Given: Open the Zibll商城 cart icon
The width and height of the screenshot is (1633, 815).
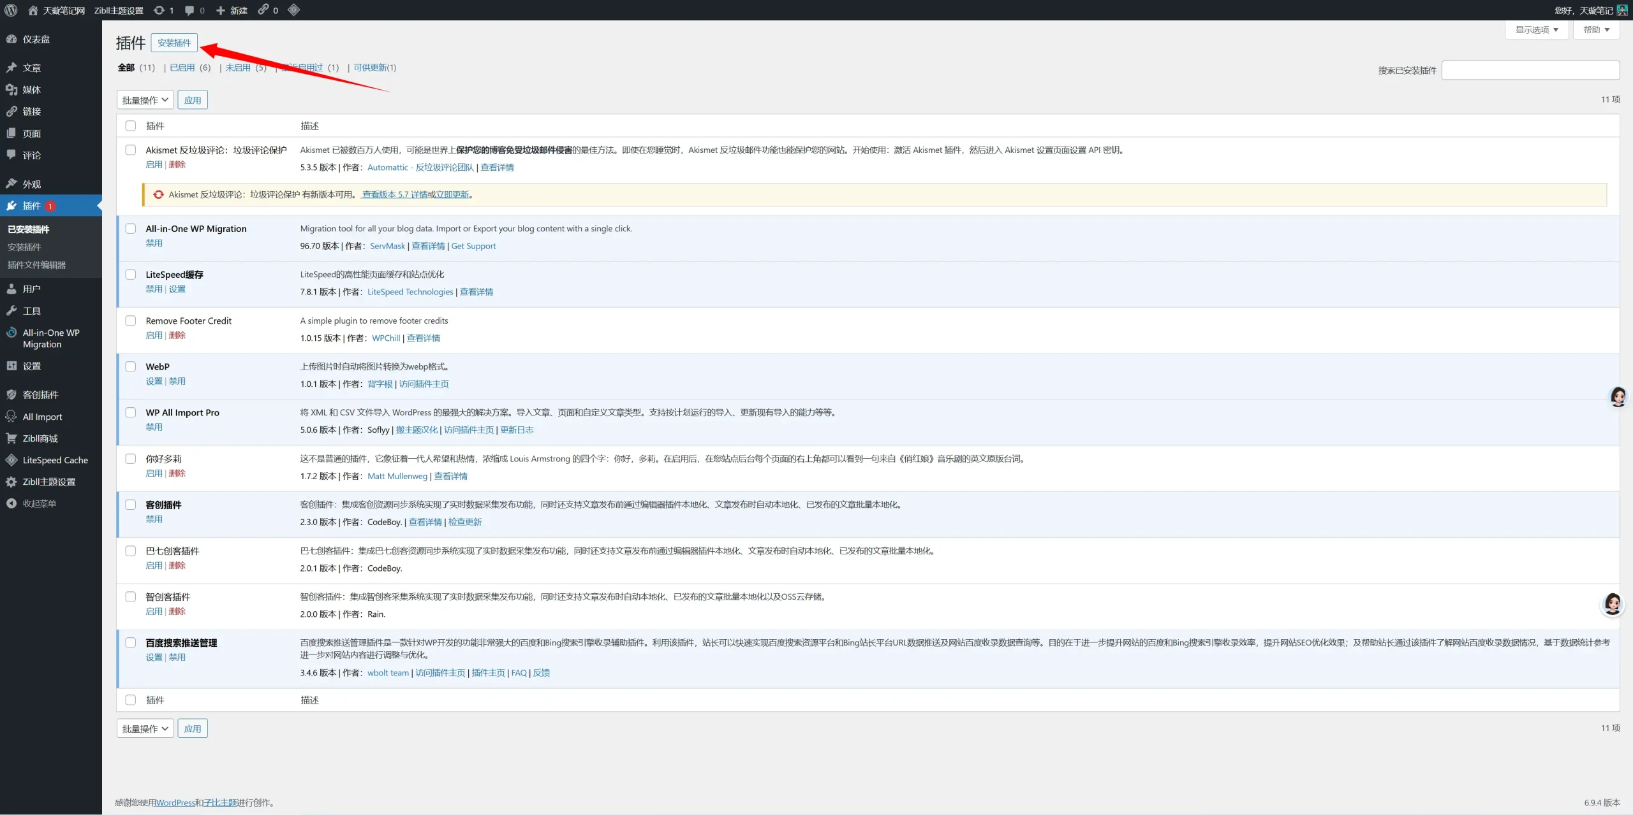Looking at the screenshot, I should 11,438.
